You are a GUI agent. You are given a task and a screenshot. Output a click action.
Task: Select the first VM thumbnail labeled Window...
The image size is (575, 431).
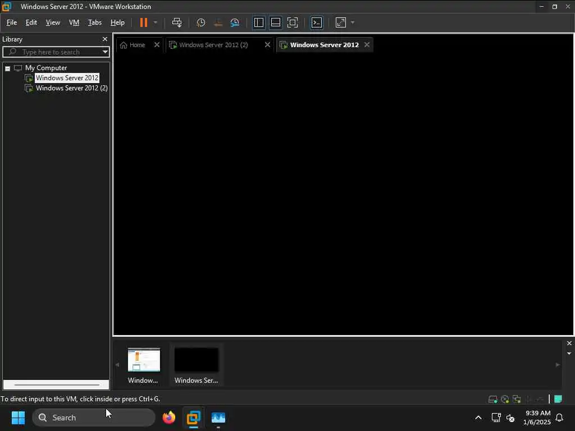[143, 365]
